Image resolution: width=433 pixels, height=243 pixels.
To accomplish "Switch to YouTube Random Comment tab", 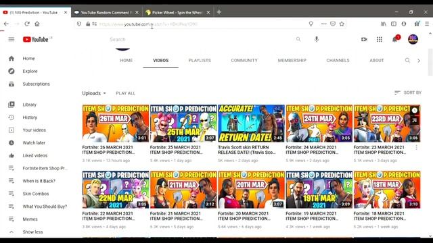I will [x=107, y=12].
